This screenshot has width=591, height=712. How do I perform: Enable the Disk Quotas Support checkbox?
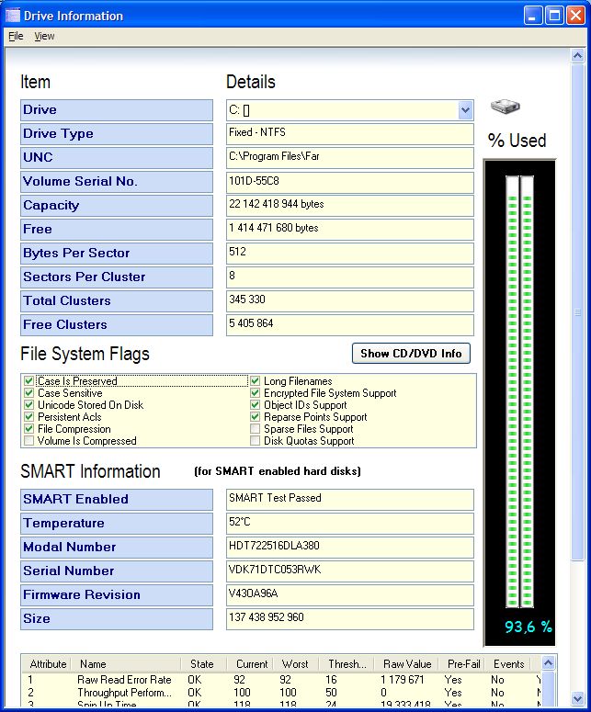point(256,441)
